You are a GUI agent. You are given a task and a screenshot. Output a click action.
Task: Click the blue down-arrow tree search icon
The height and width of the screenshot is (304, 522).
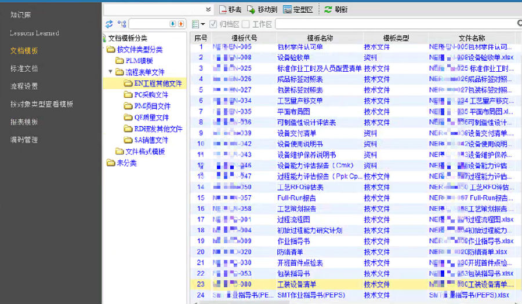click(172, 24)
